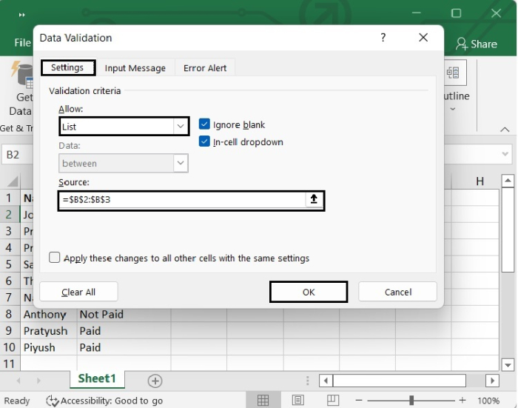
Task: Select Page Break Preview icon
Action: tap(333, 401)
